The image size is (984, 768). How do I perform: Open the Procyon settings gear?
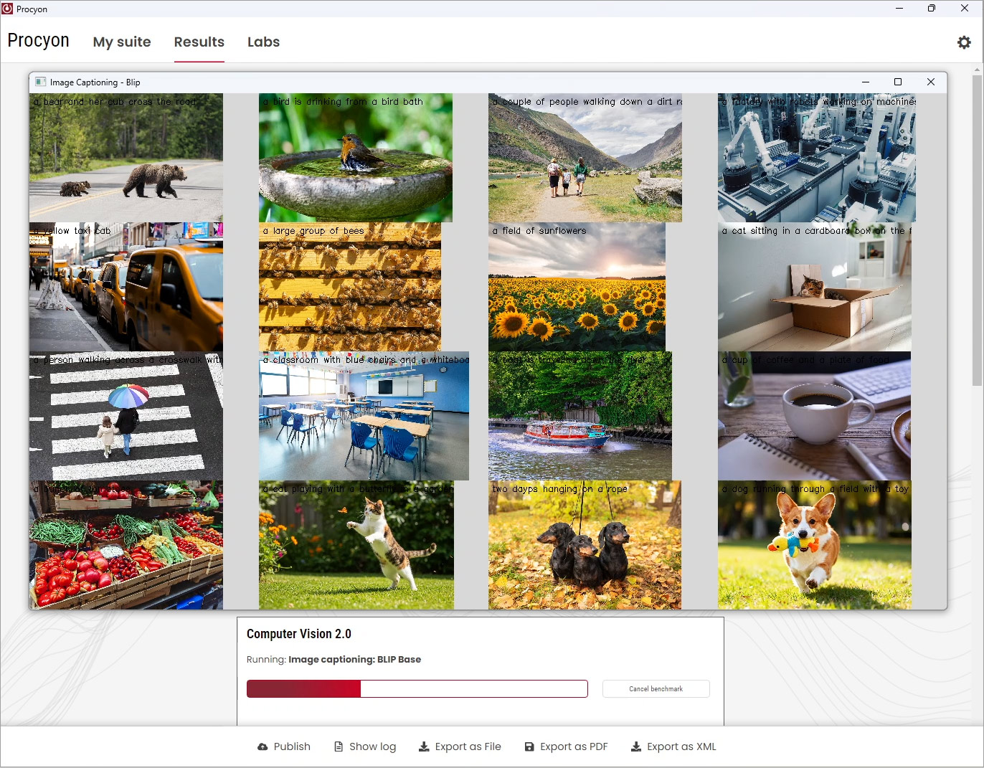point(963,42)
